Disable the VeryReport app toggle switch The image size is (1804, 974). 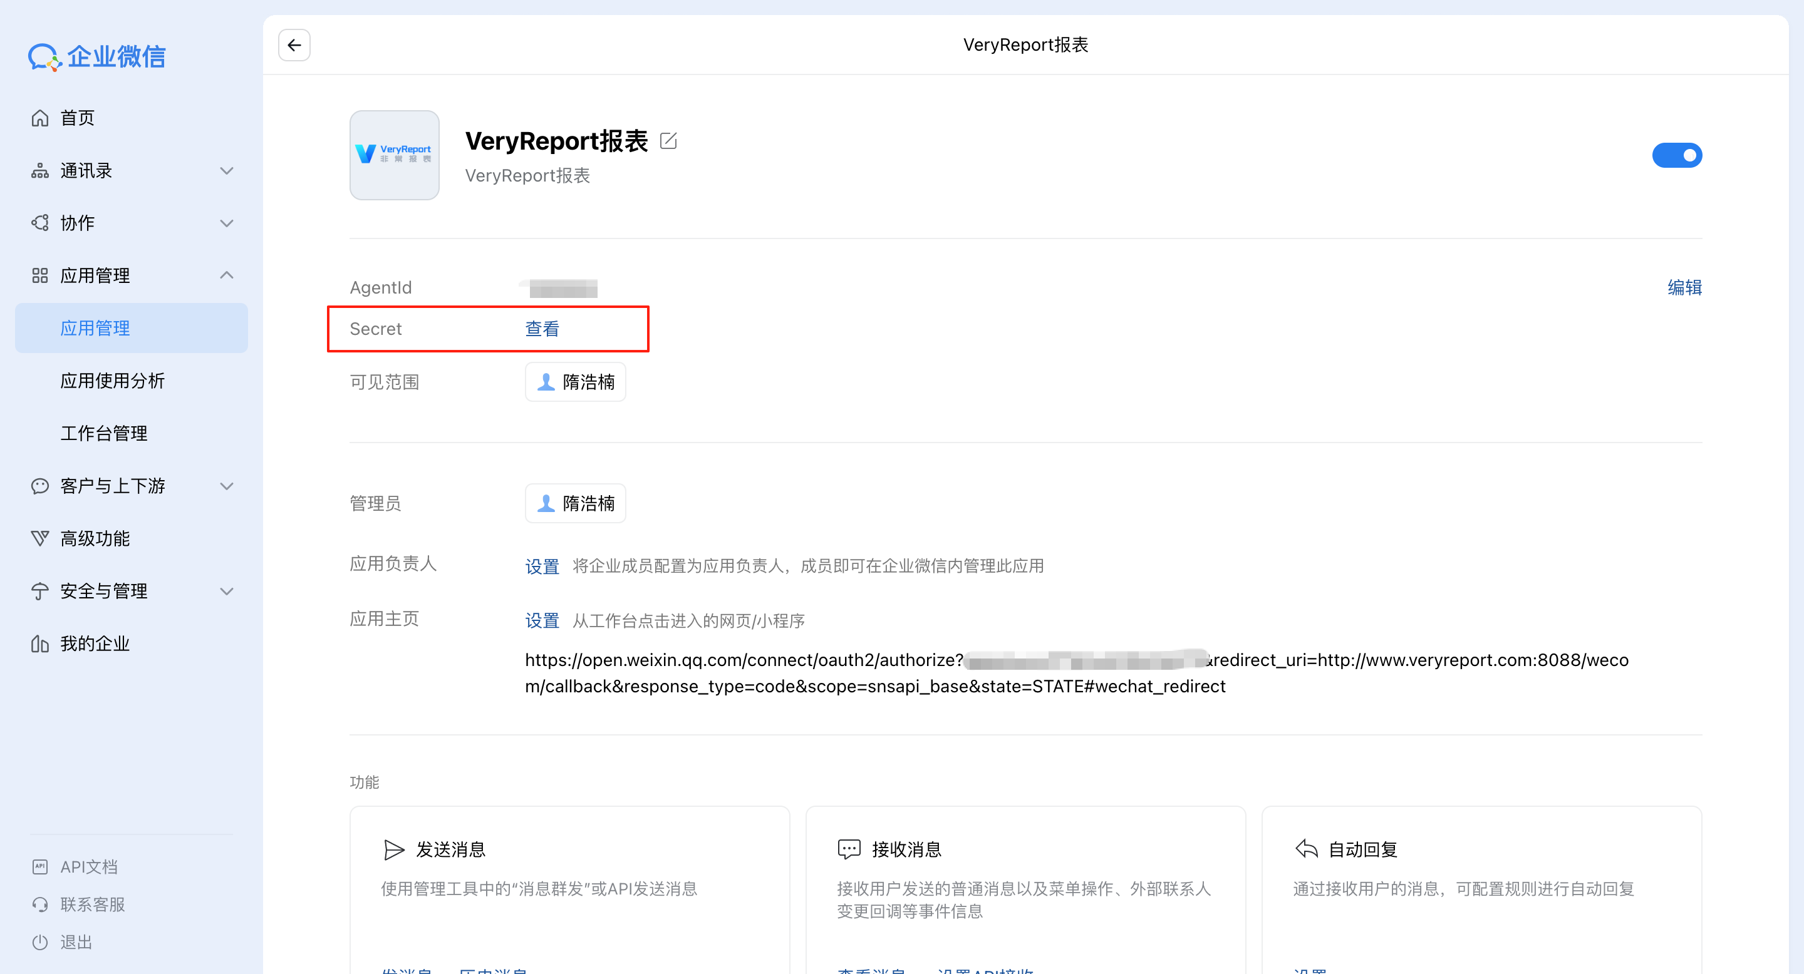[1677, 155]
